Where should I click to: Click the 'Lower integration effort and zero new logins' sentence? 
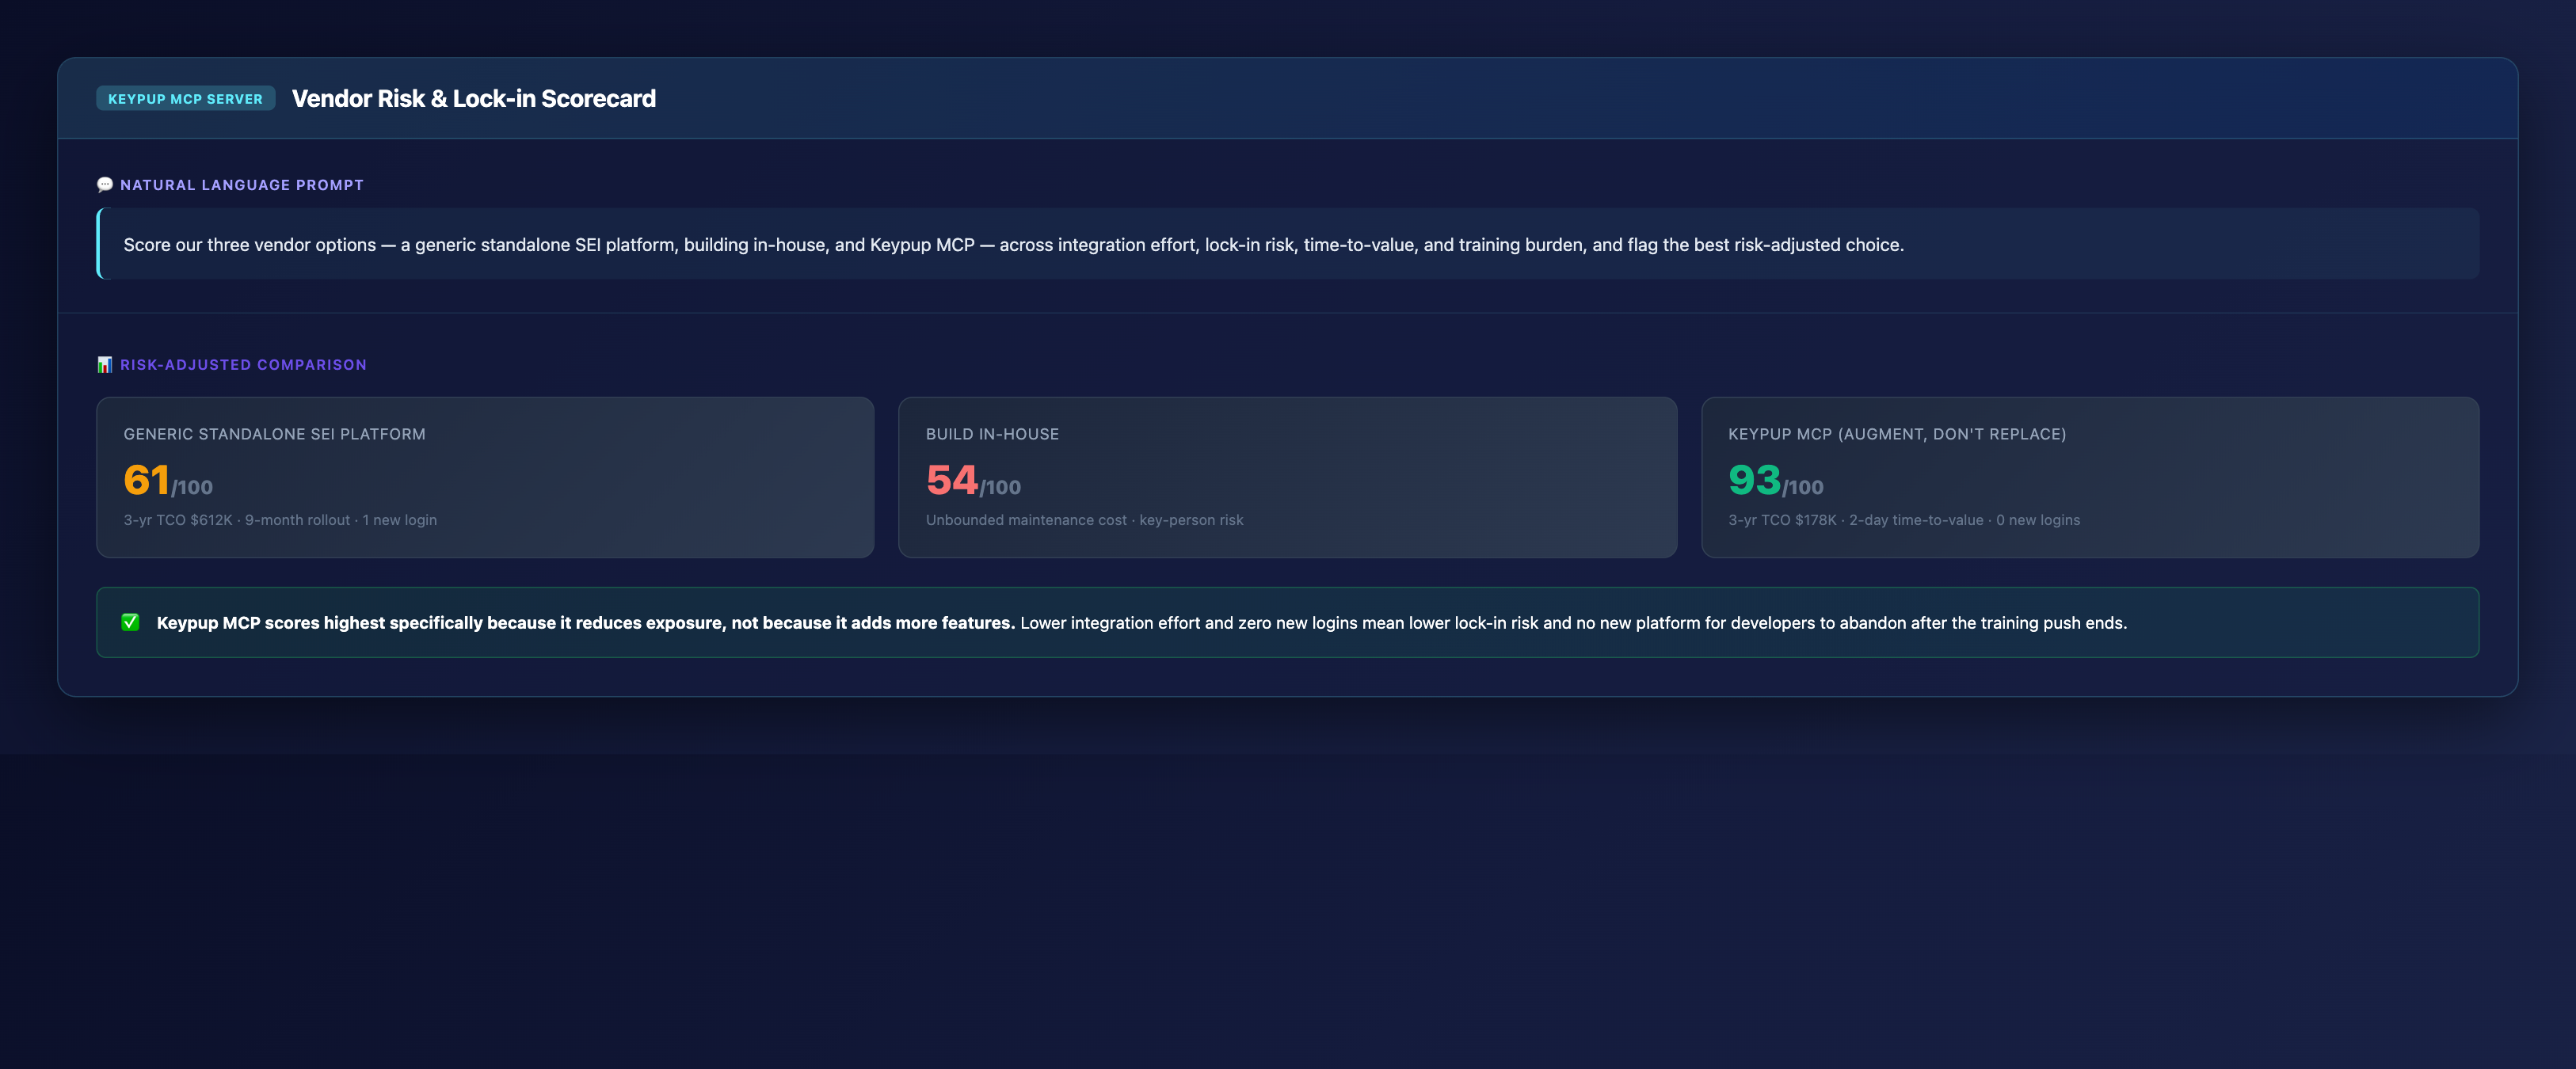point(1573,623)
